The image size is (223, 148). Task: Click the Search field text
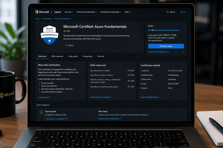pyautogui.click(x=172, y=12)
